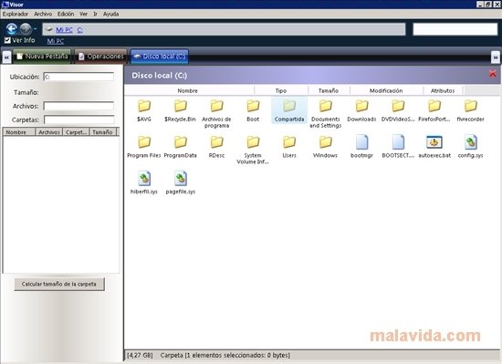Open the Ir menu
502x364 pixels.
tap(96, 14)
